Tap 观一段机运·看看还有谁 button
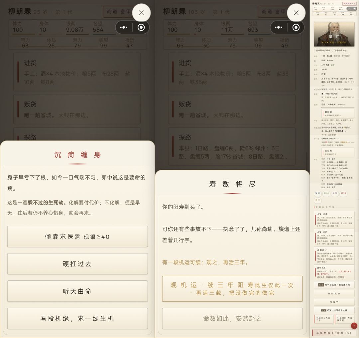 pos(334,285)
